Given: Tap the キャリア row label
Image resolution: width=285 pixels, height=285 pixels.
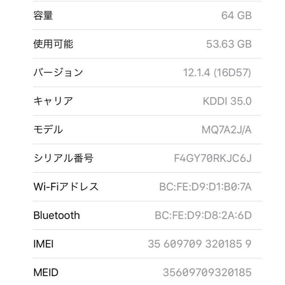Looking at the screenshot, I should tap(53, 101).
